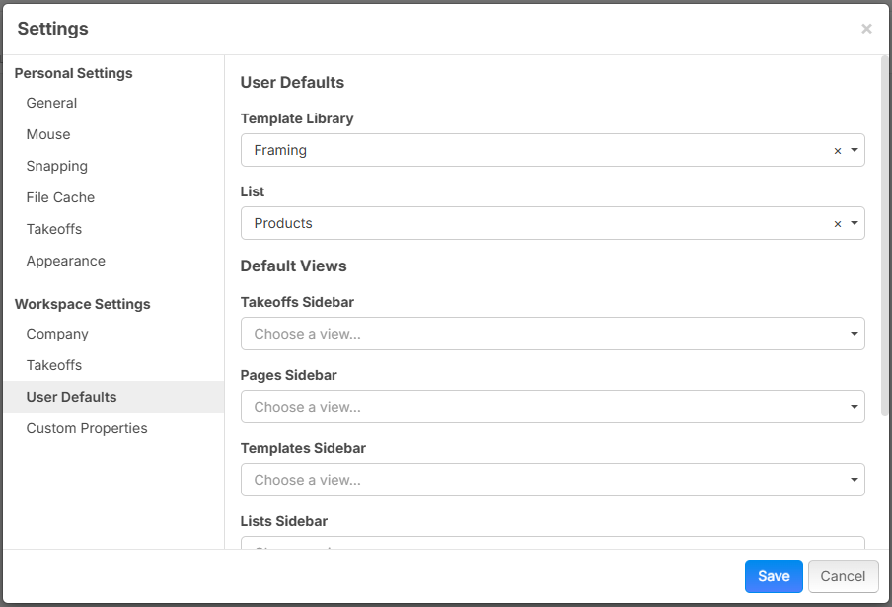Clear the Framing template library selection
This screenshot has height=607, width=892.
click(x=838, y=151)
